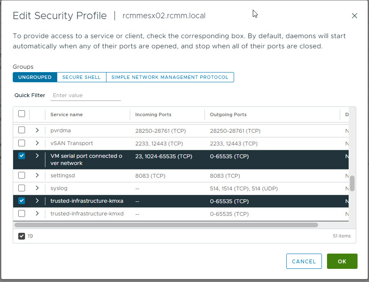Switch to the Secure Shell group
Screen dimensions: 369x282
81,77
